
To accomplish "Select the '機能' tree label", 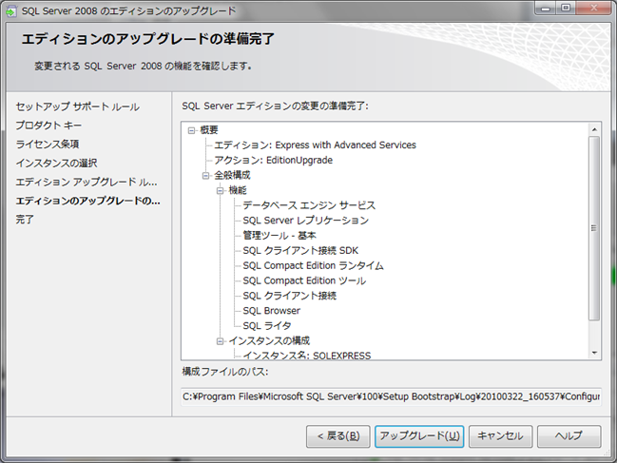I will pyautogui.click(x=238, y=191).
